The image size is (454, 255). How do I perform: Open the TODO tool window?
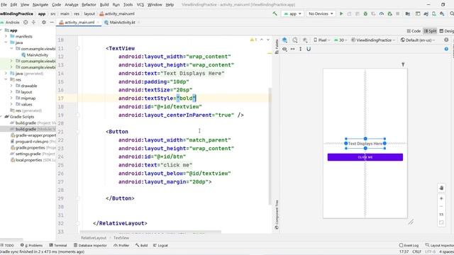pos(7,245)
